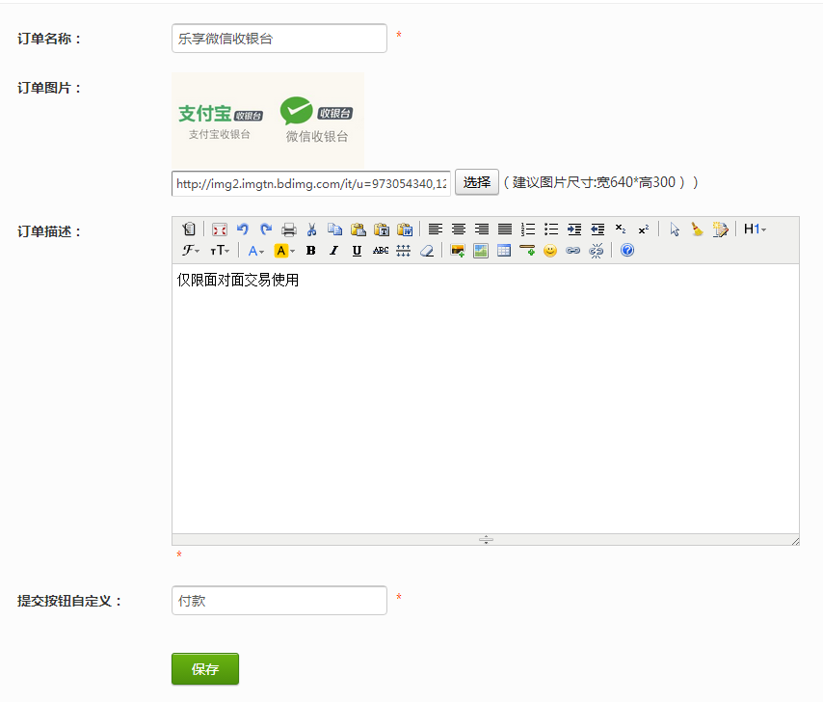The image size is (823, 702).
Task: Click the insert hyperlink icon
Action: coord(573,251)
